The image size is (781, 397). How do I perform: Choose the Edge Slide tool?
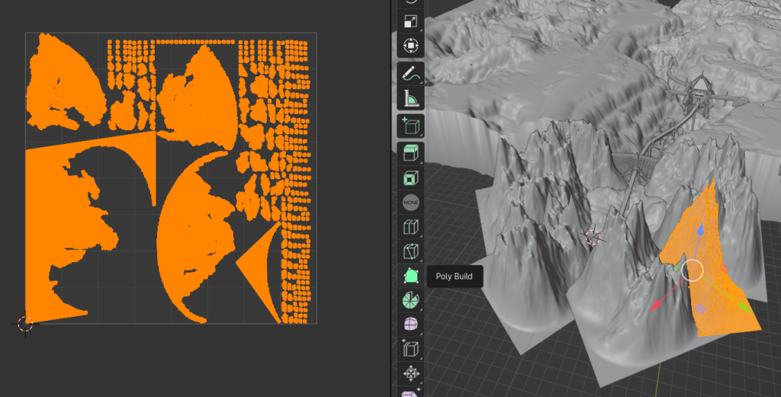click(x=410, y=349)
